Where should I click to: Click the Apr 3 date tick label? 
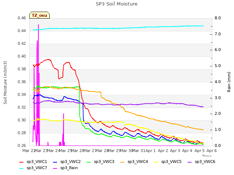[175, 151]
